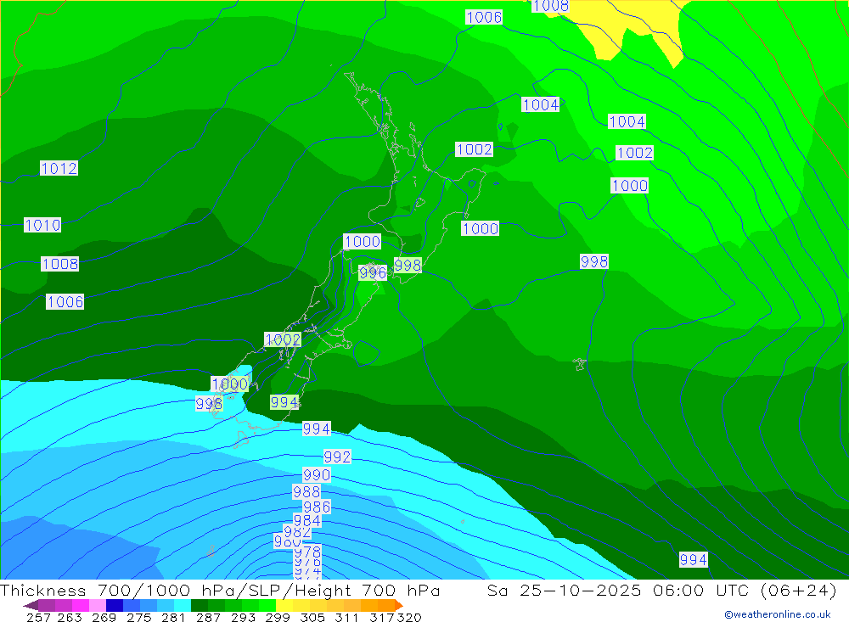849x622 pixels.
Task: Click the legend value 281
Action: click(173, 618)
